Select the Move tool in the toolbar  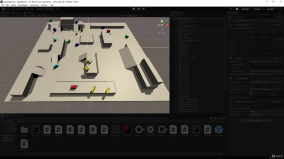(x=8, y=9)
